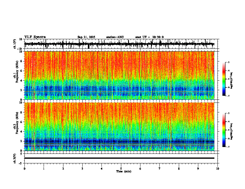Click the "9" time axis tick label
The width and height of the screenshot is (245, 189).
click(198, 169)
